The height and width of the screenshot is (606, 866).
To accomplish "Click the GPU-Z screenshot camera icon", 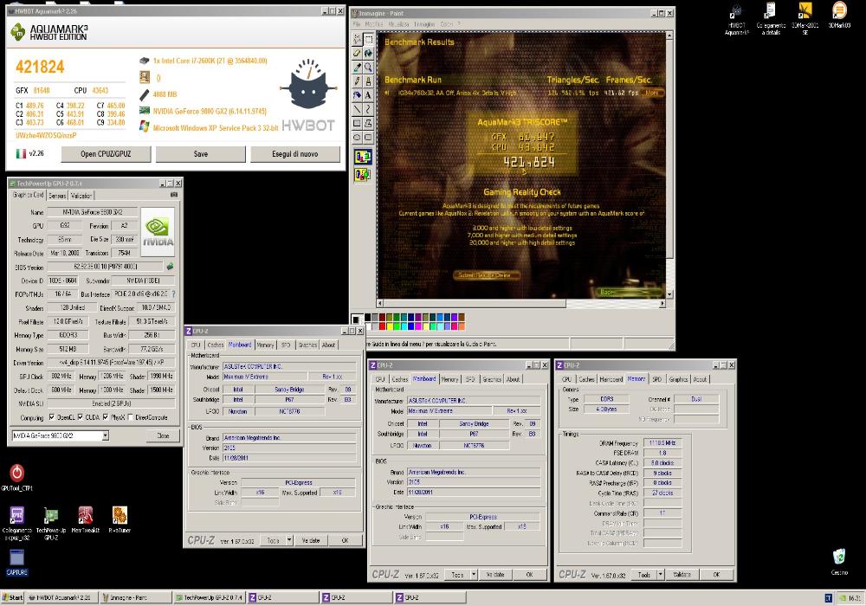I will 174,195.
